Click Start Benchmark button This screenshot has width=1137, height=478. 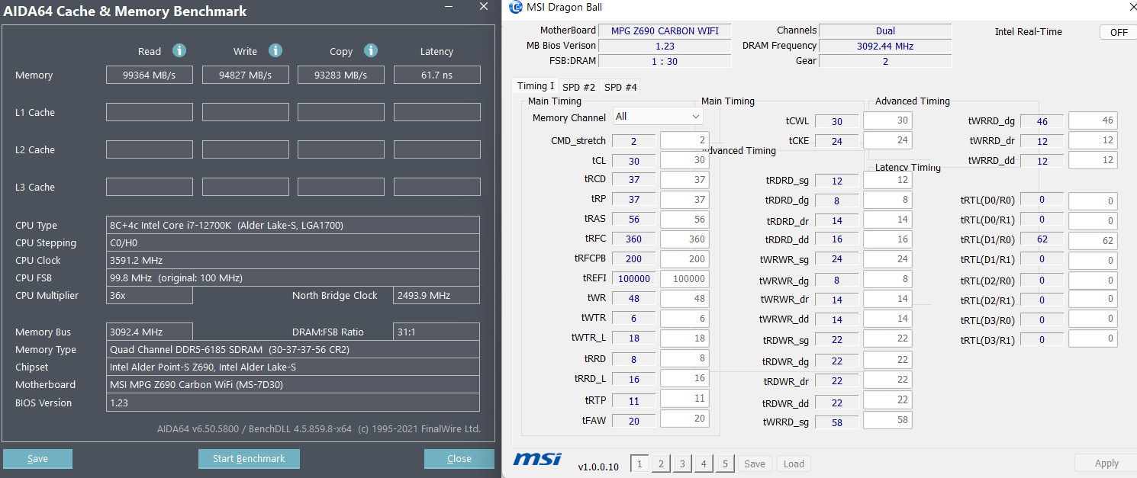pyautogui.click(x=249, y=458)
